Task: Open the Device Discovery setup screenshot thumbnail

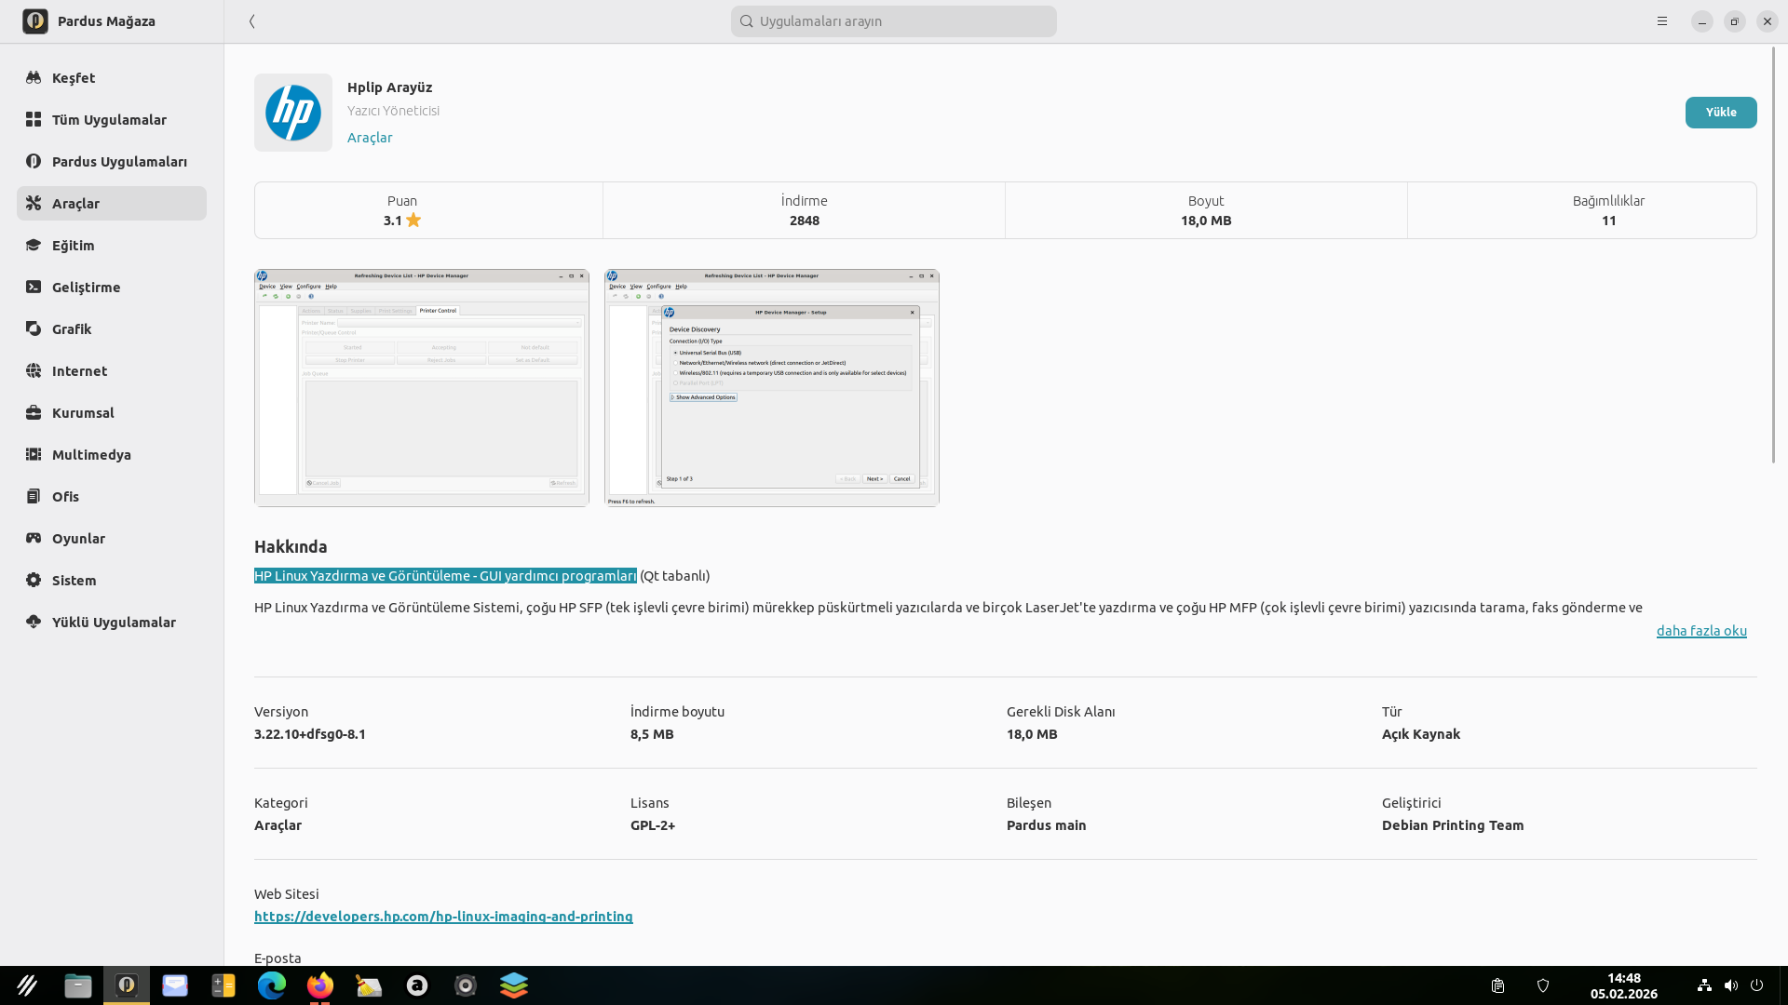Action: click(771, 388)
